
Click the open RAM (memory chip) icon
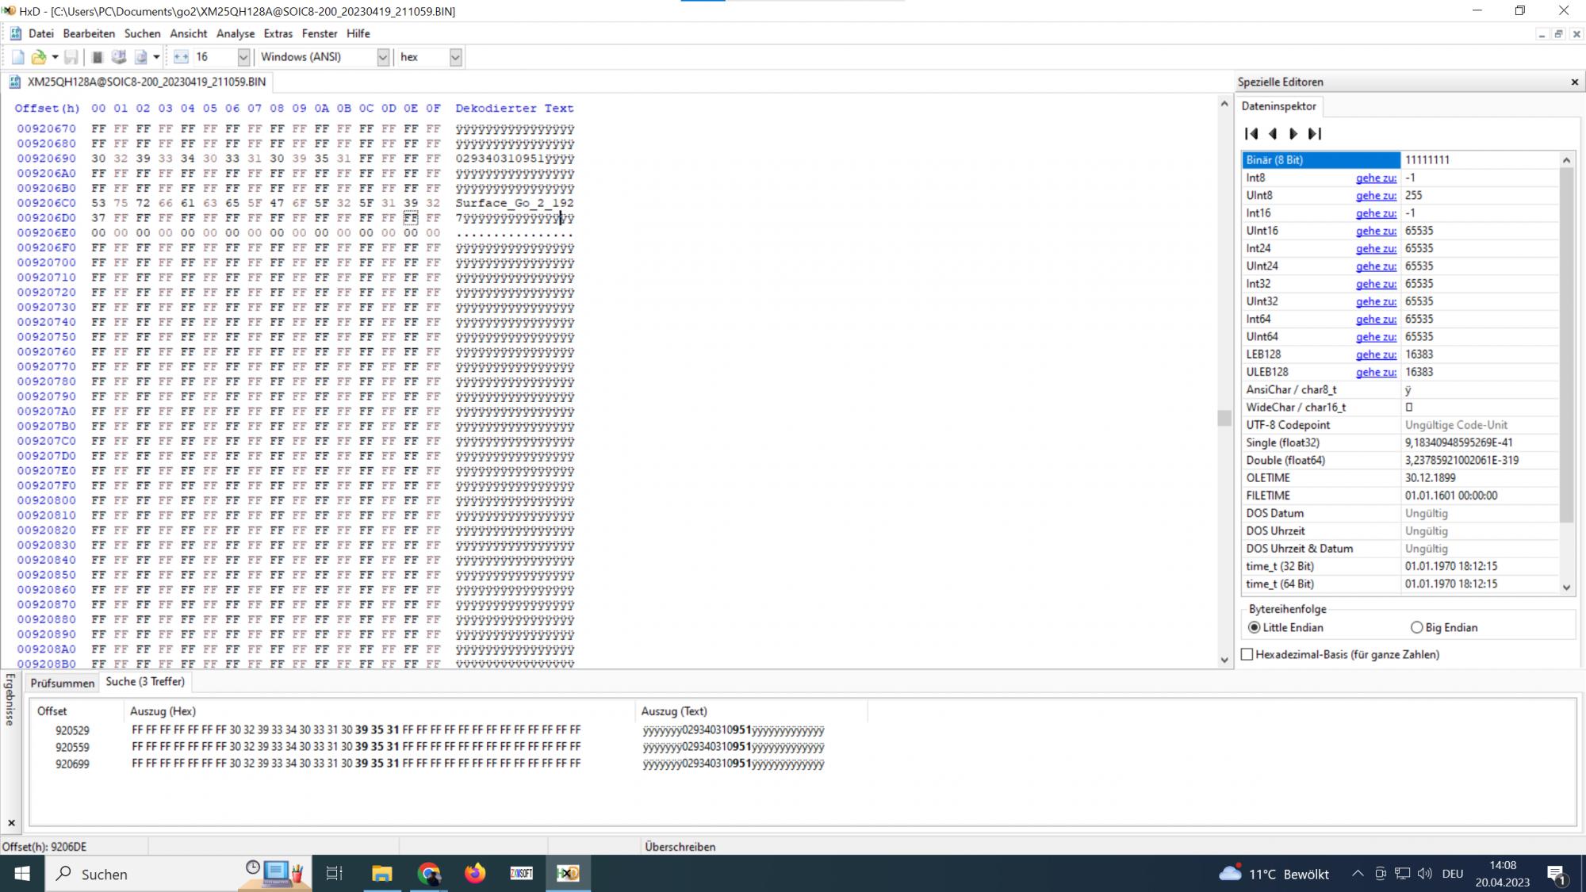point(98,57)
